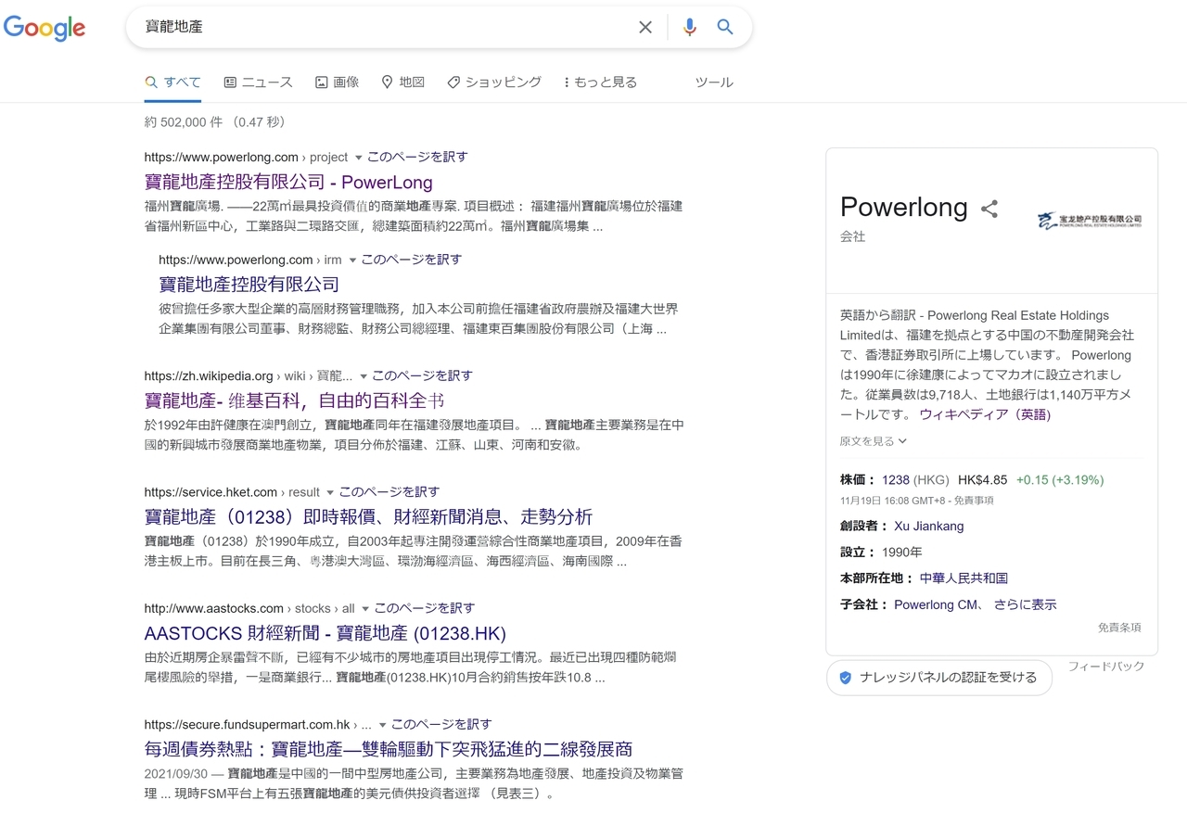
Task: Click the https://service.hket.com URL text
Action: point(211,492)
